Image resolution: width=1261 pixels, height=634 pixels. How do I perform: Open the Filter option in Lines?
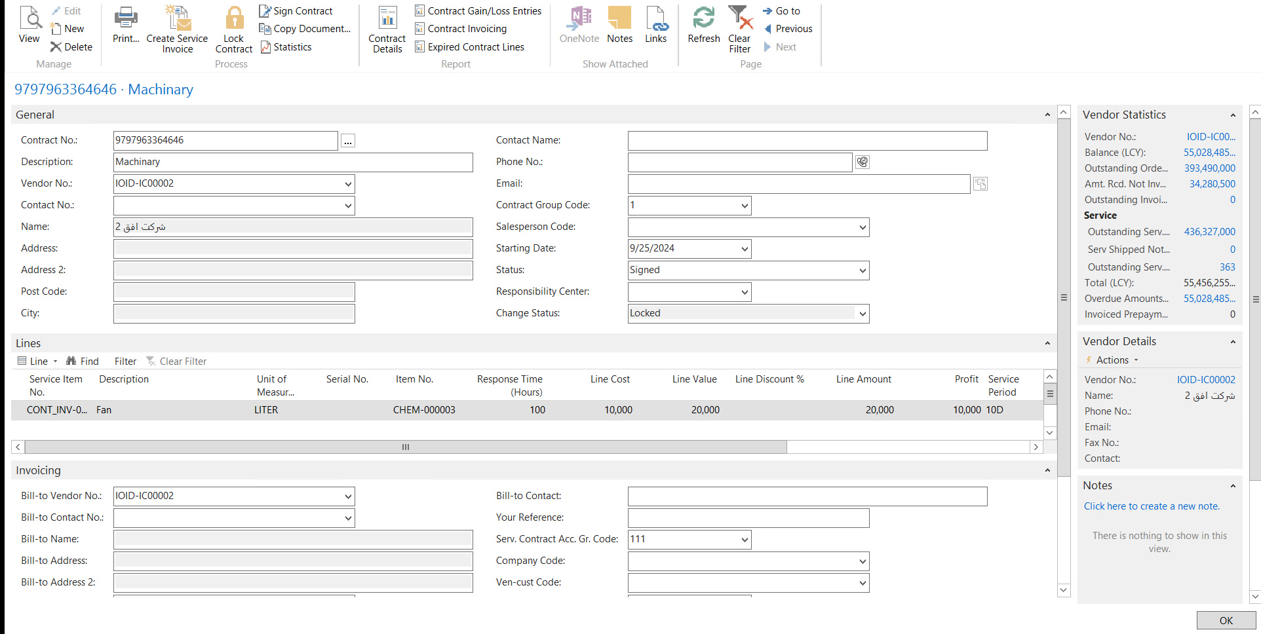pos(125,362)
